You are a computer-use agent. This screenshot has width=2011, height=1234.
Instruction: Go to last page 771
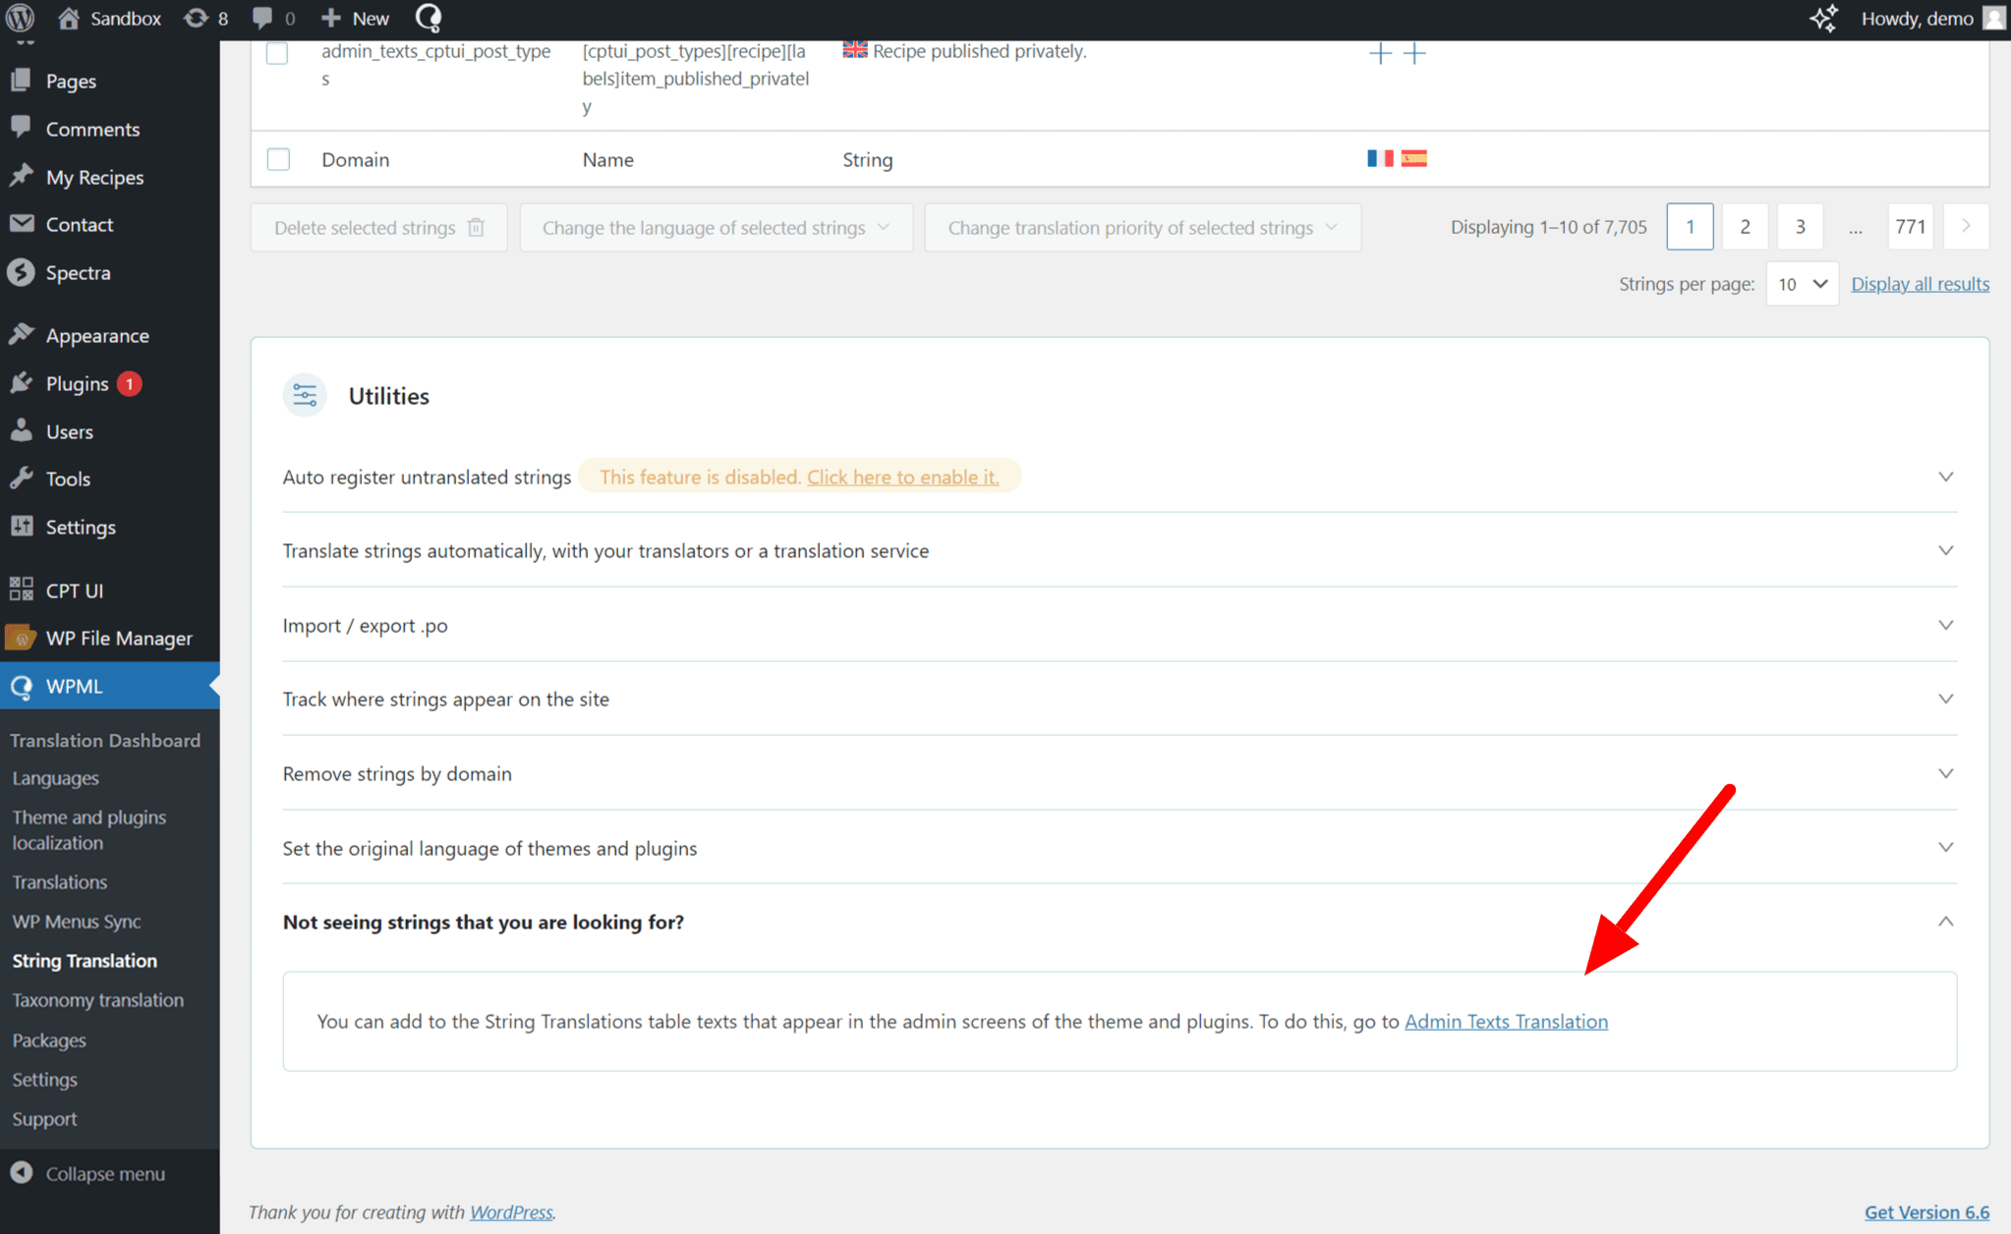pyautogui.click(x=1910, y=227)
